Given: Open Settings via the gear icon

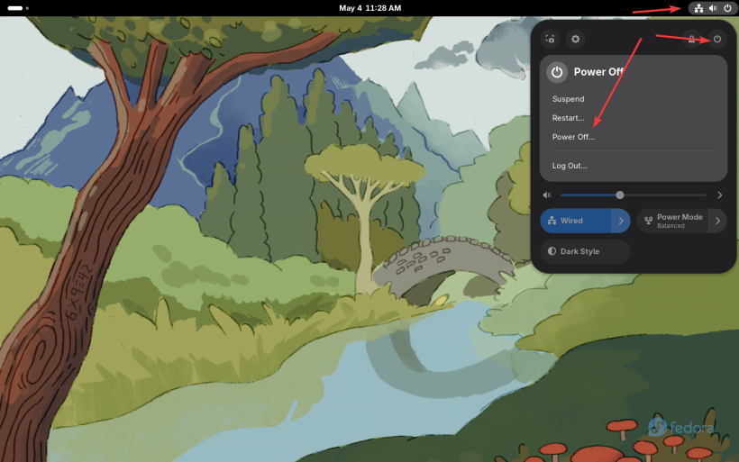Looking at the screenshot, I should coord(576,39).
